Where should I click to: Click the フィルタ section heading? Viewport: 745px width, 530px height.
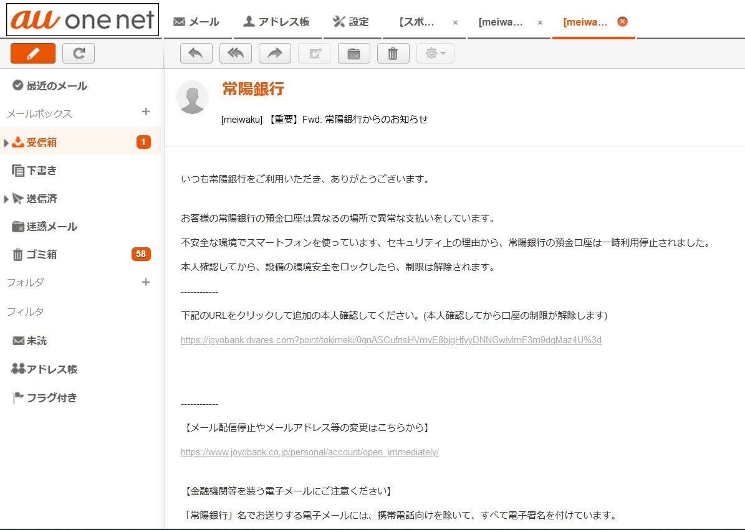point(25,312)
